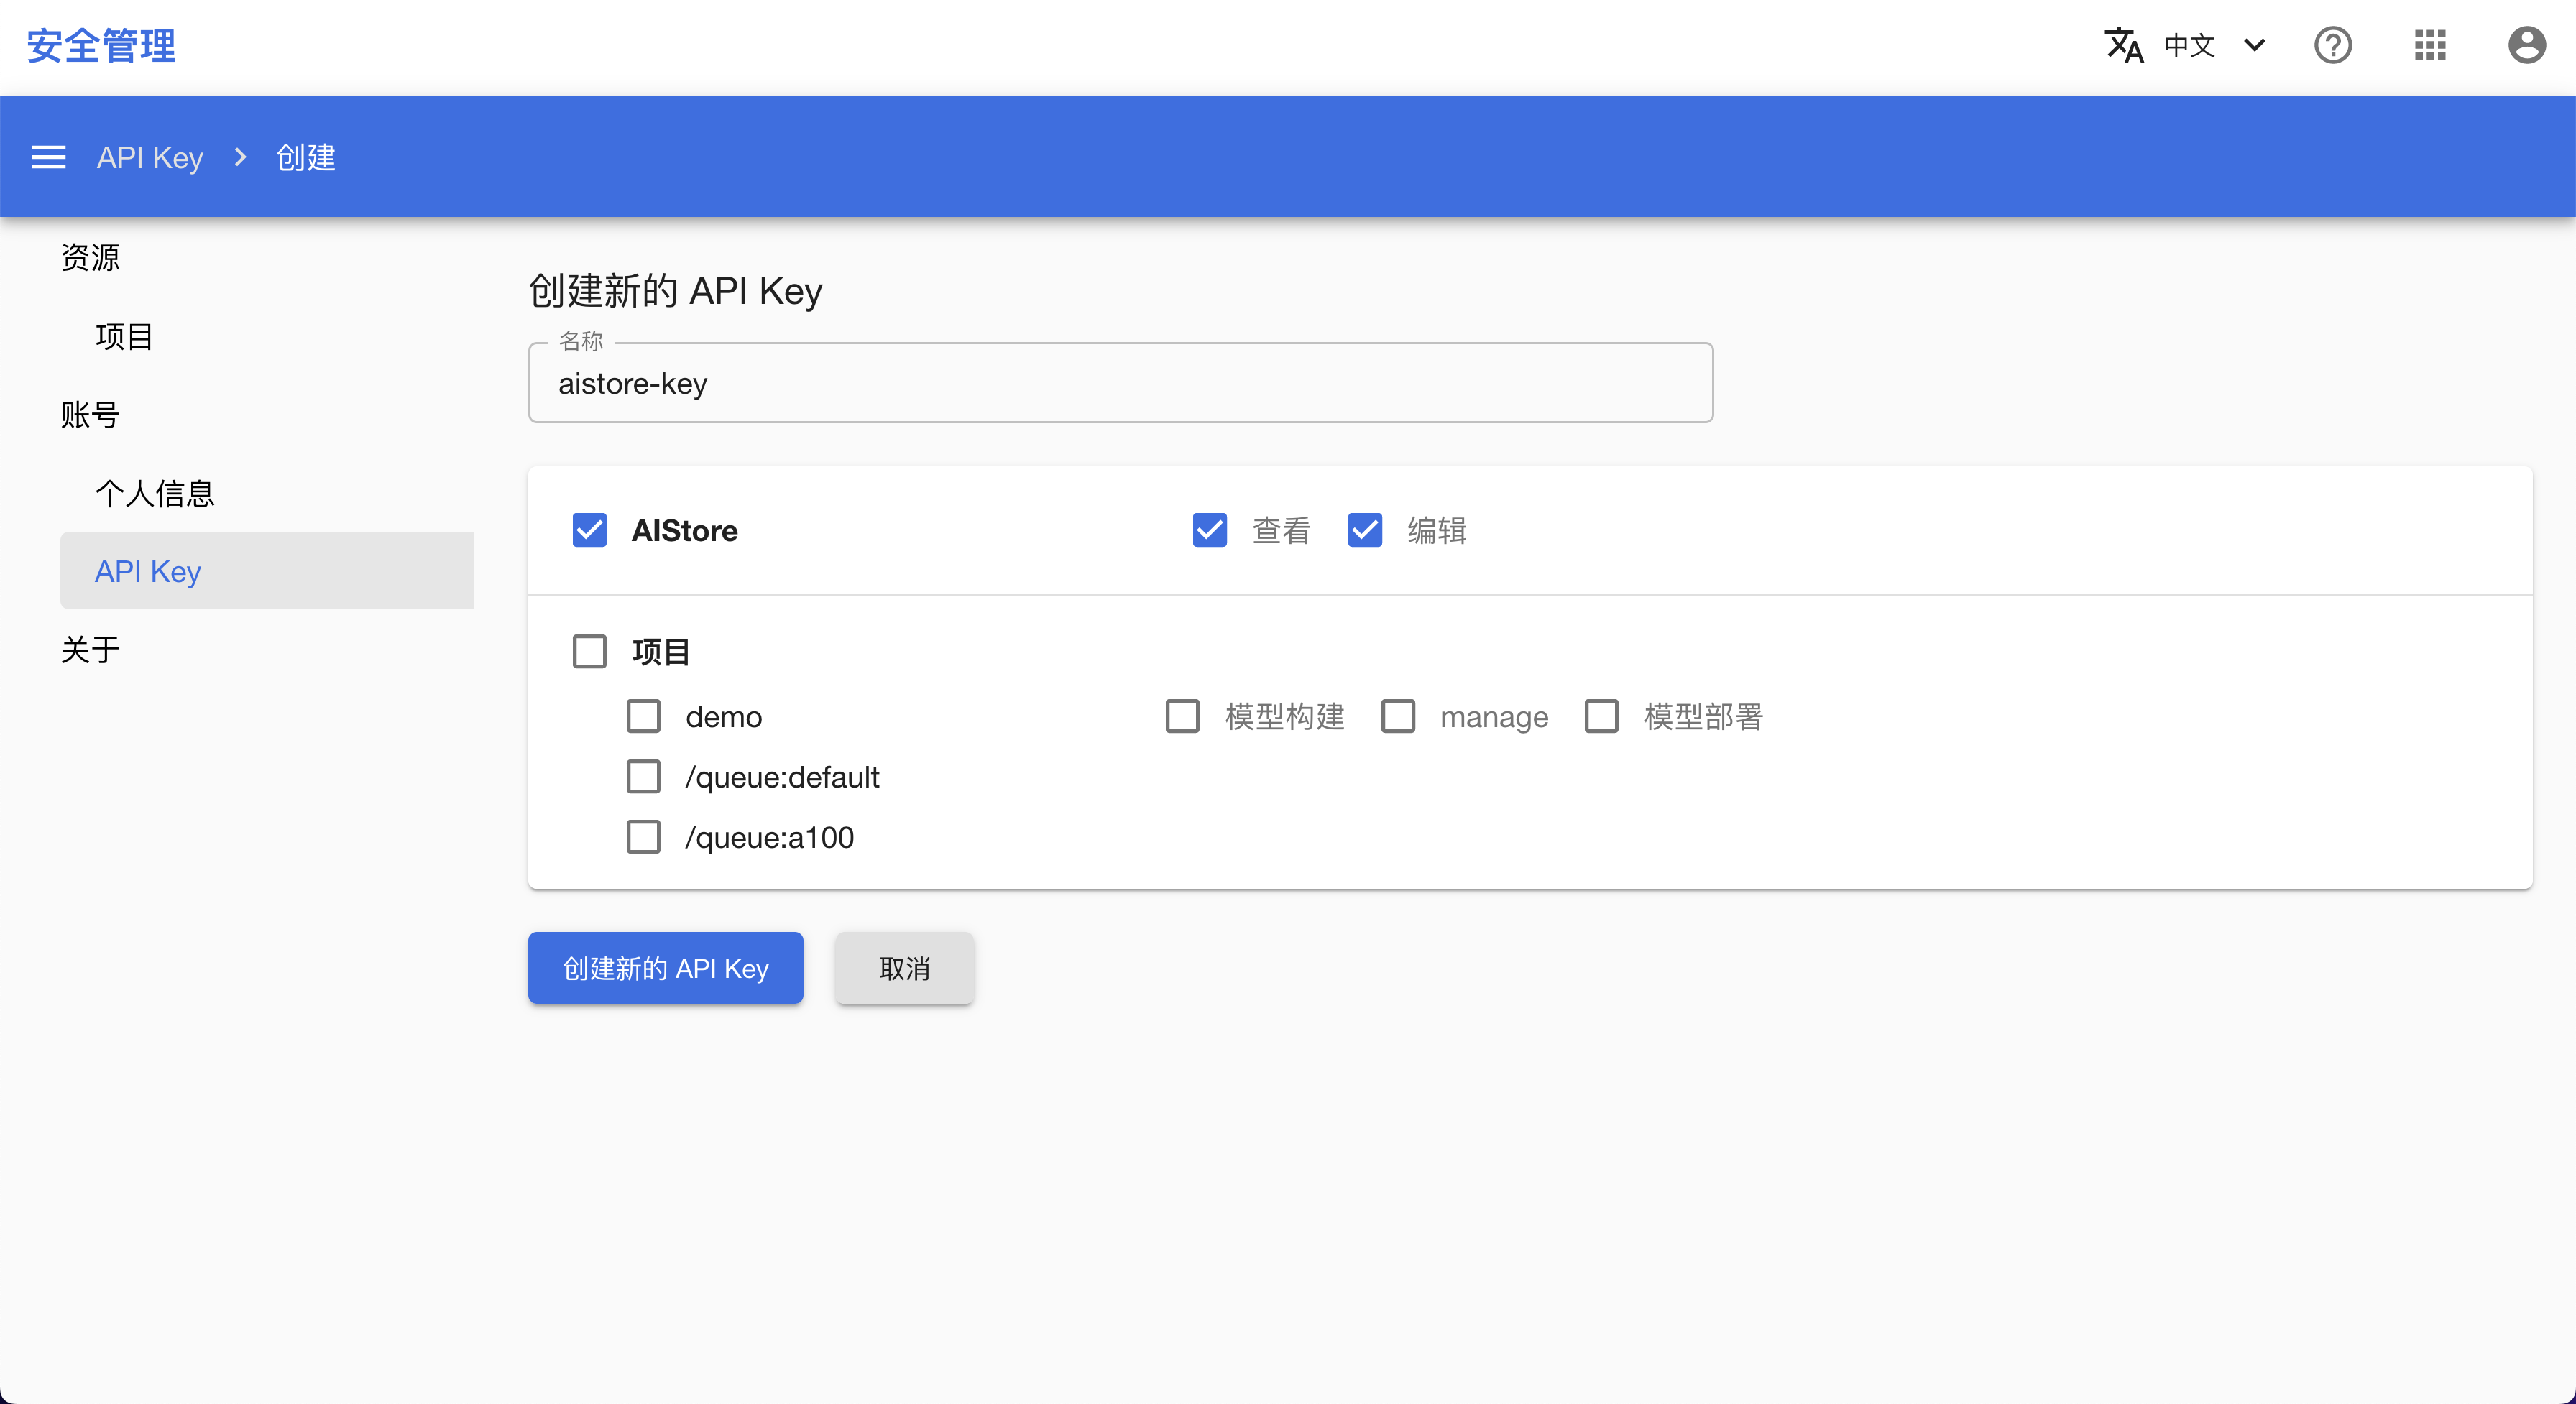Select 项目 in the sidebar
Image resolution: width=2576 pixels, height=1404 pixels.
[124, 336]
